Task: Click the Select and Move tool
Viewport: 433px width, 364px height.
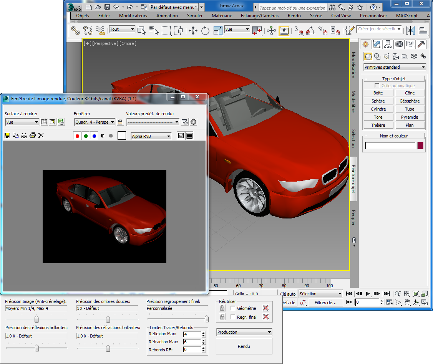Action: click(193, 31)
